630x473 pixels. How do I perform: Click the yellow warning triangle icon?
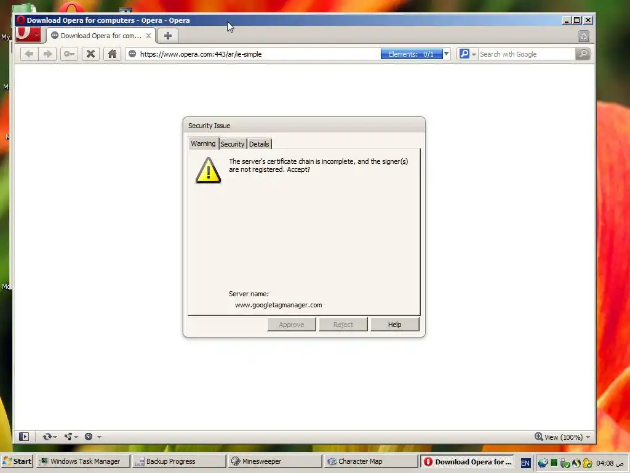pos(208,170)
